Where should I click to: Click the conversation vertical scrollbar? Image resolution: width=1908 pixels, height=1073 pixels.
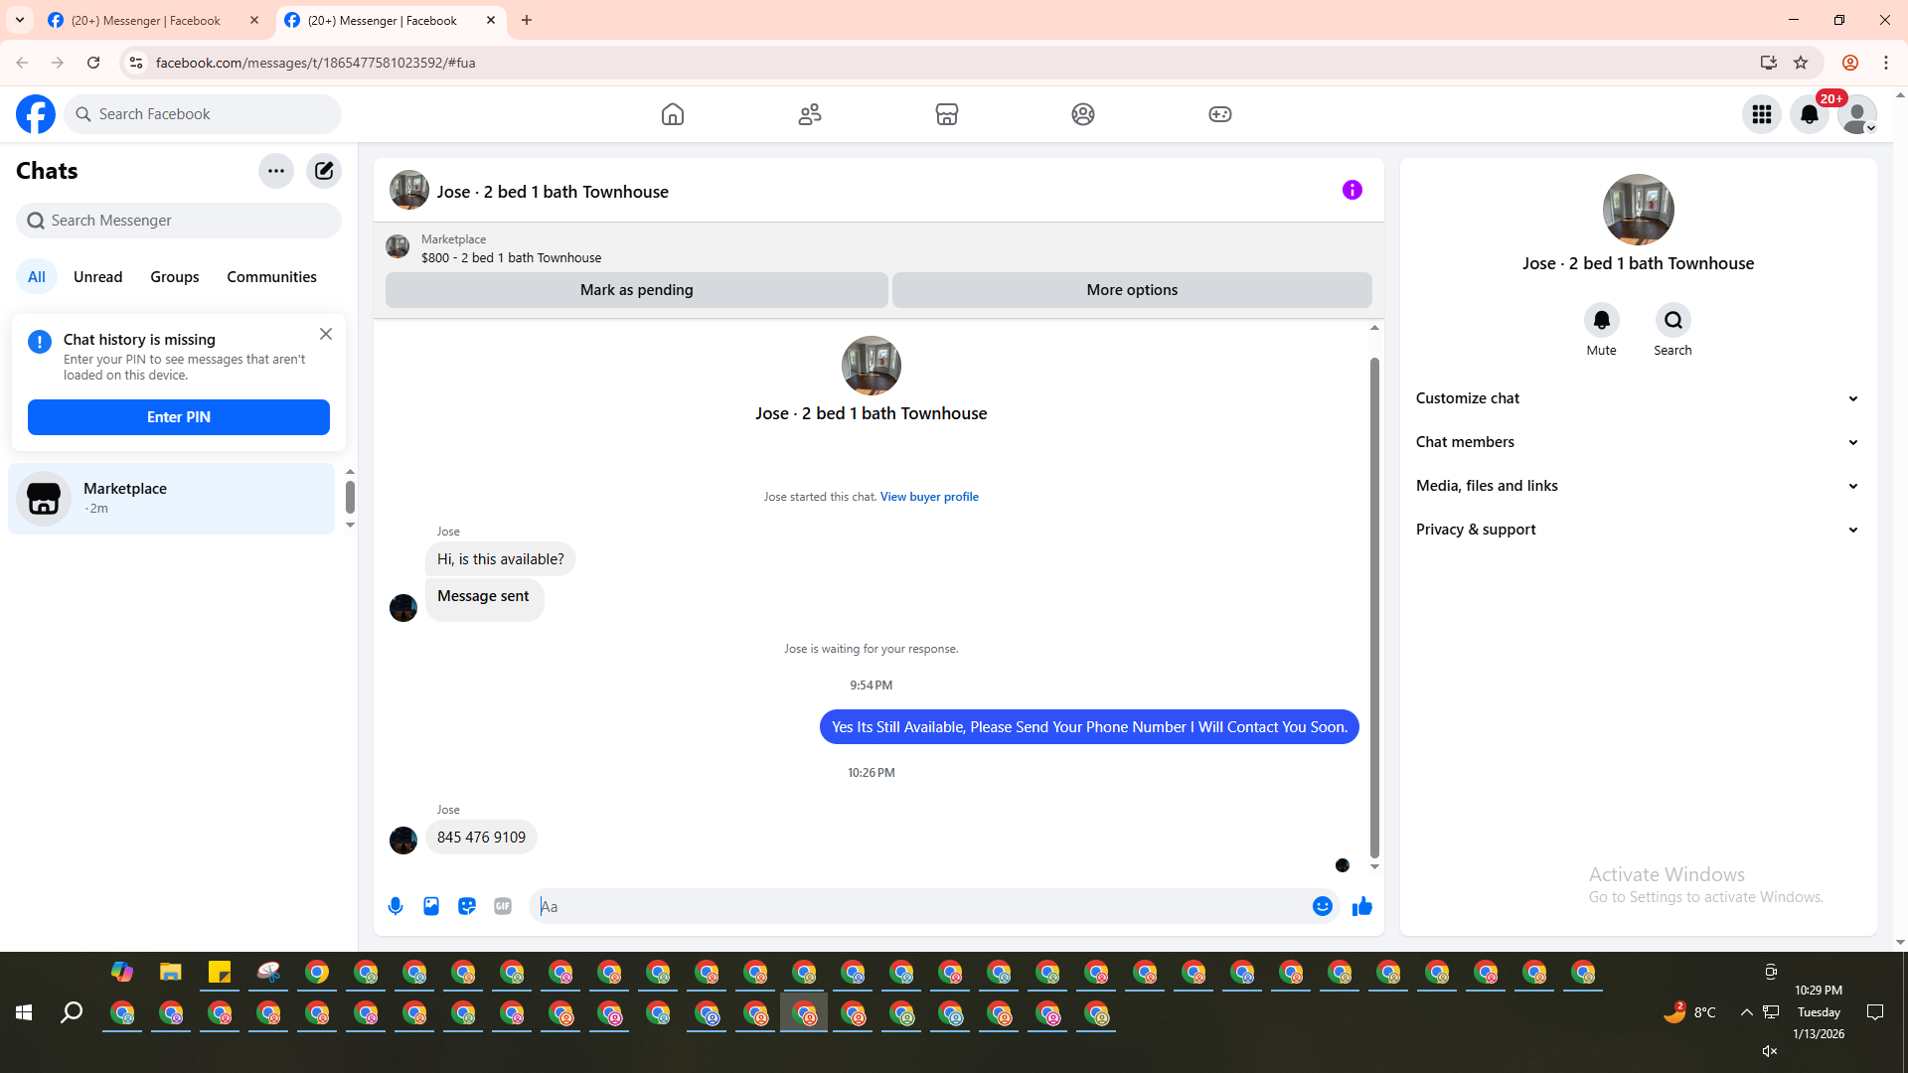[1374, 606]
